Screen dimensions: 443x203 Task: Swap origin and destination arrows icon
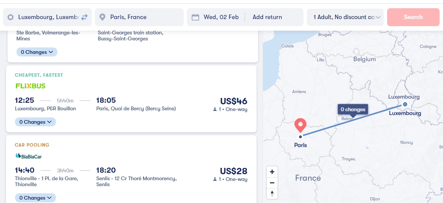(x=84, y=17)
